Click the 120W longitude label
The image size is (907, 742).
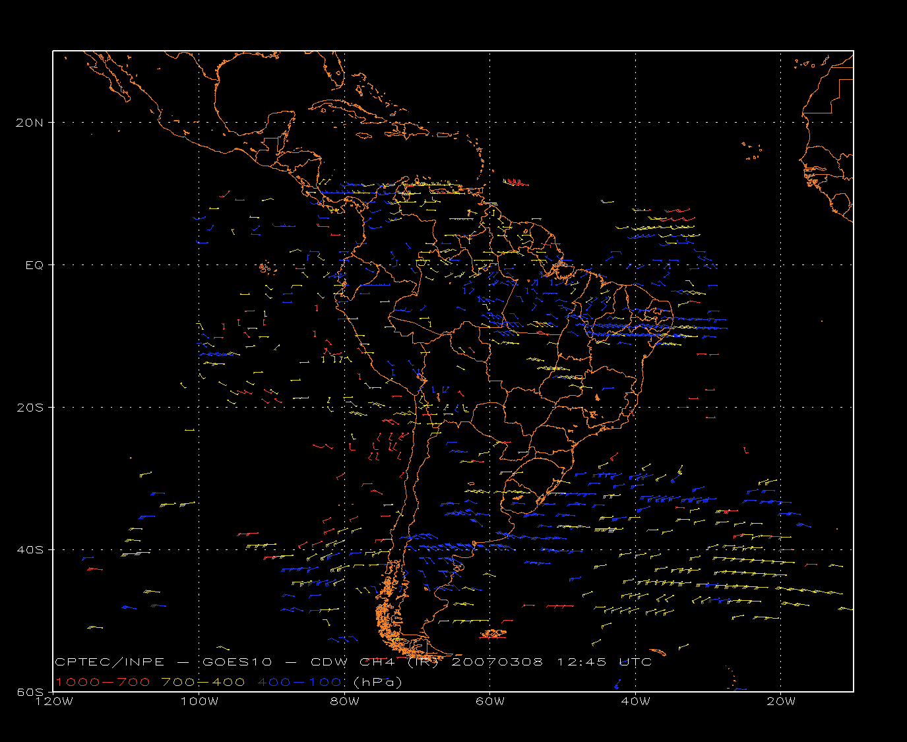[53, 702]
